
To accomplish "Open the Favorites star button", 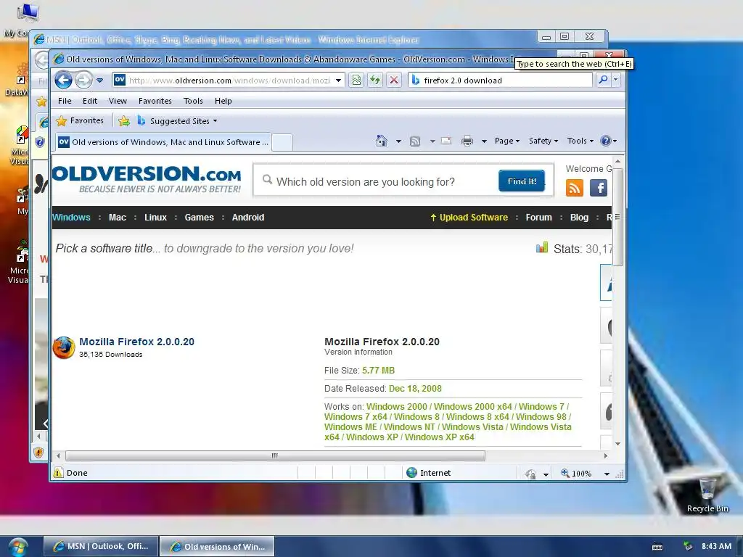I will [x=80, y=121].
